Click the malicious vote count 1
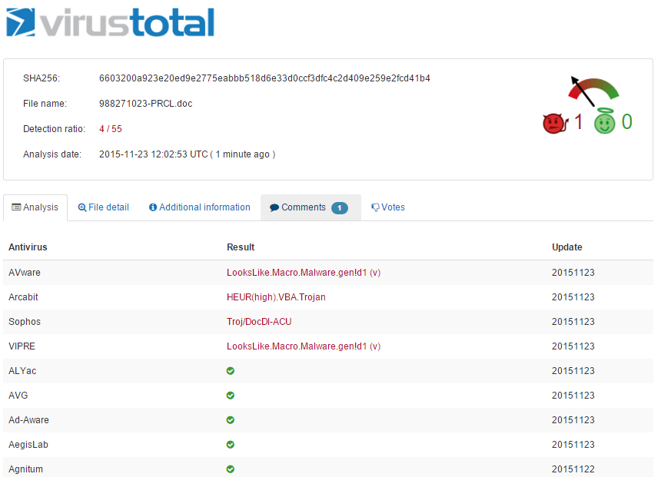661x477 pixels. [578, 122]
